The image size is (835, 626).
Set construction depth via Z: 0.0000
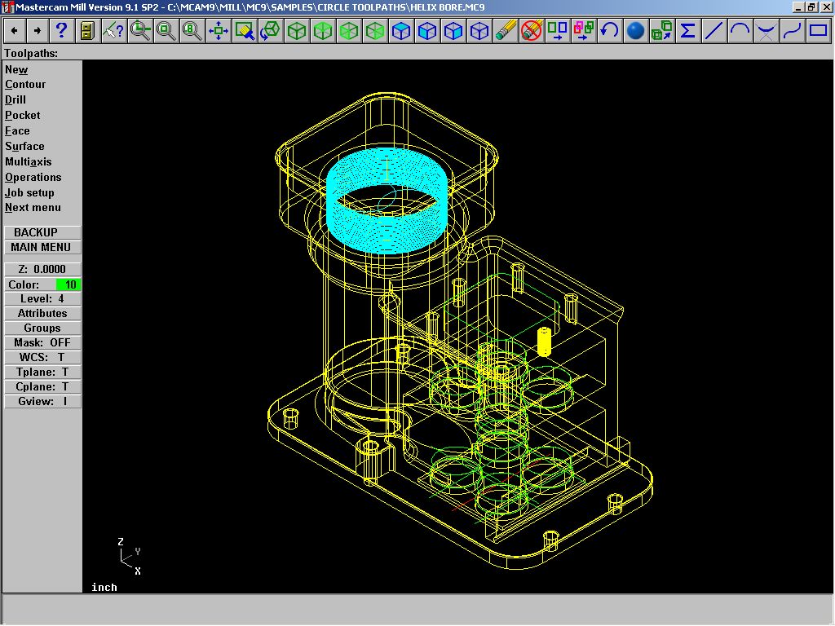click(x=42, y=269)
